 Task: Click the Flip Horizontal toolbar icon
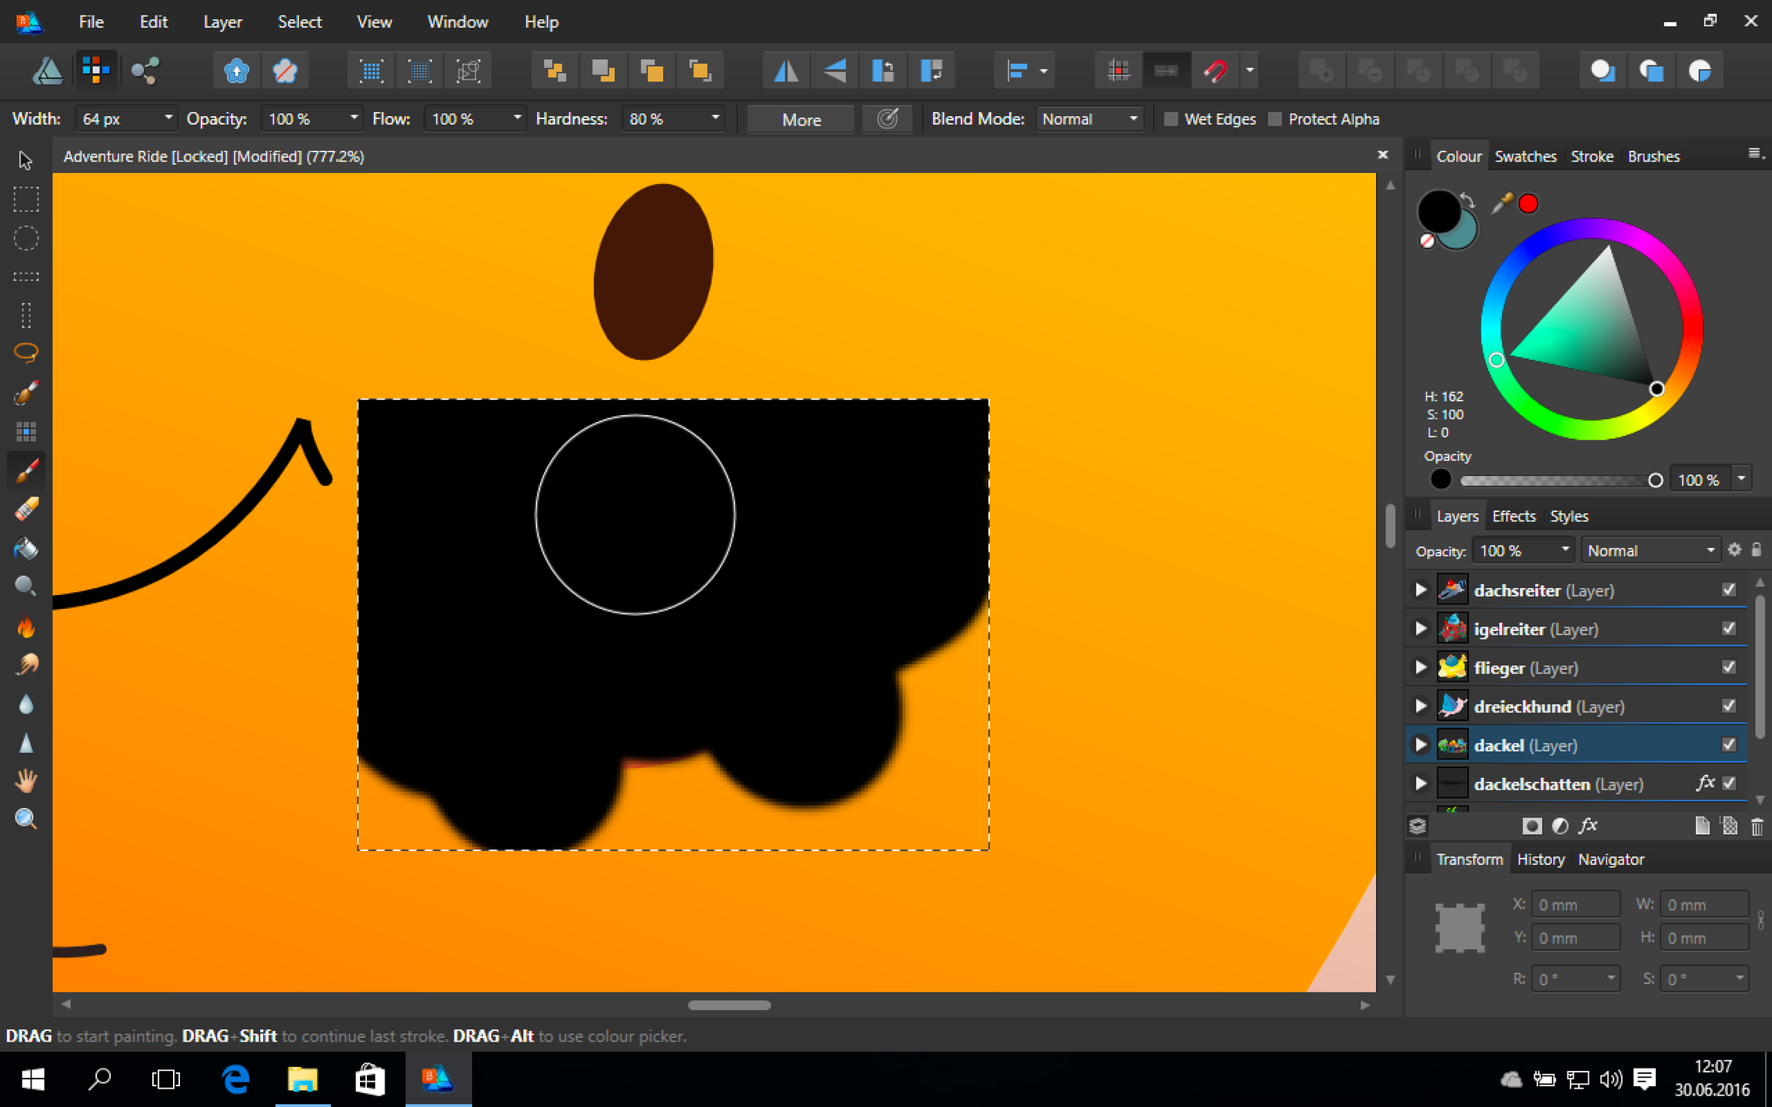tap(786, 71)
